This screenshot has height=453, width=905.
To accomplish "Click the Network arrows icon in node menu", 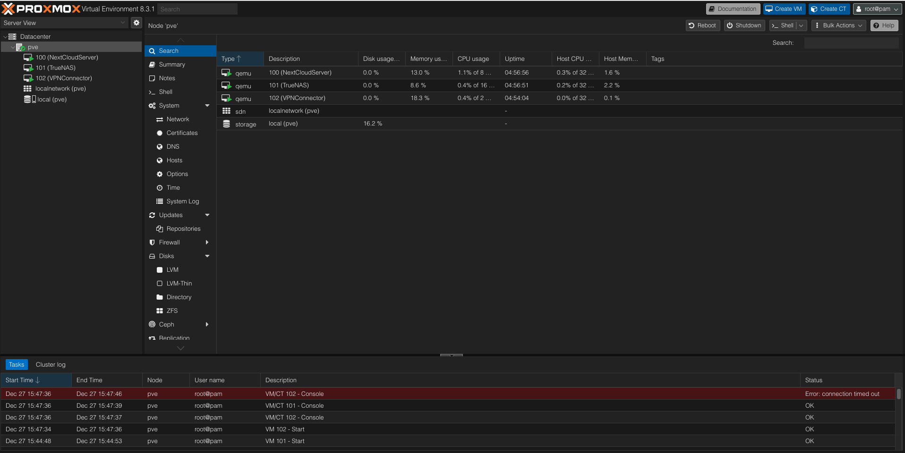I will pos(160,119).
